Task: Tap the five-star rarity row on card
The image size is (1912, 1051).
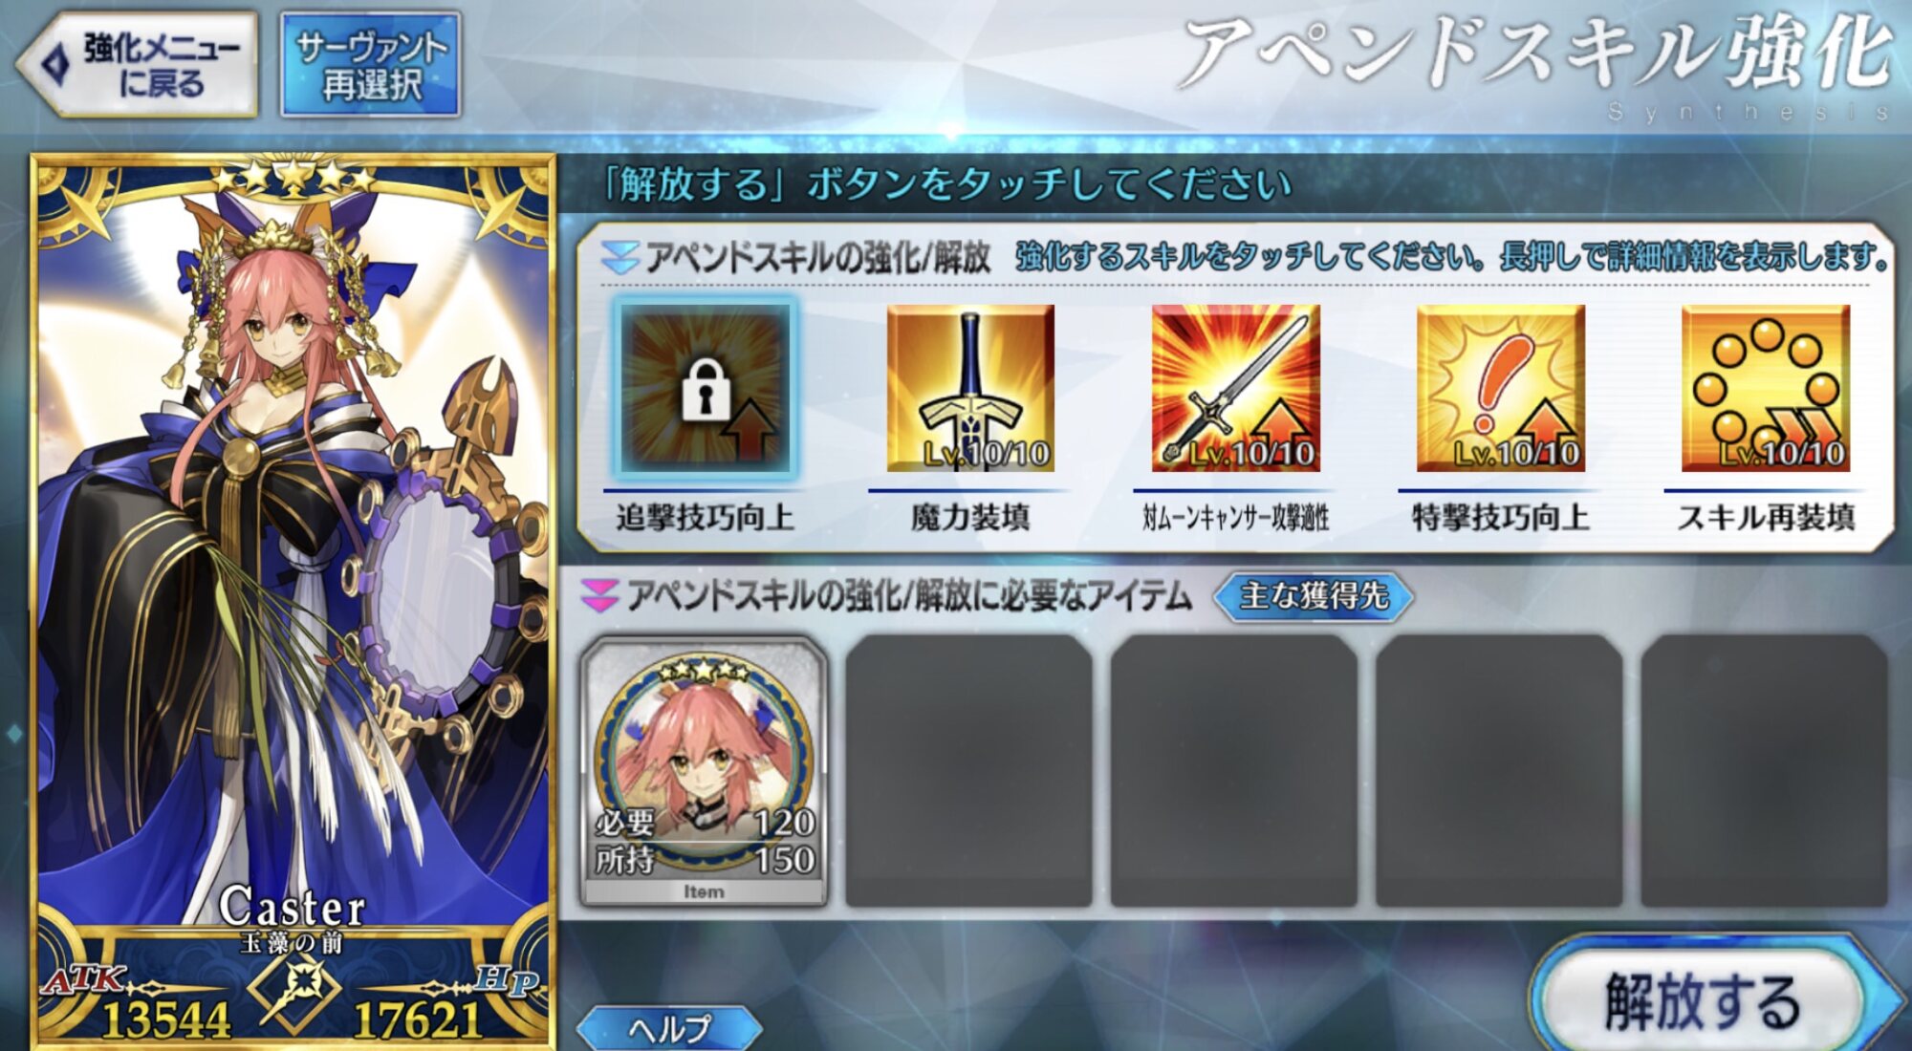Action: click(293, 178)
